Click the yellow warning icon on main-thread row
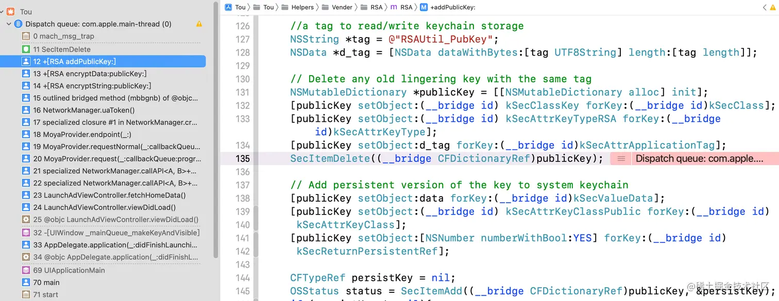The width and height of the screenshot is (779, 301). pyautogui.click(x=199, y=24)
